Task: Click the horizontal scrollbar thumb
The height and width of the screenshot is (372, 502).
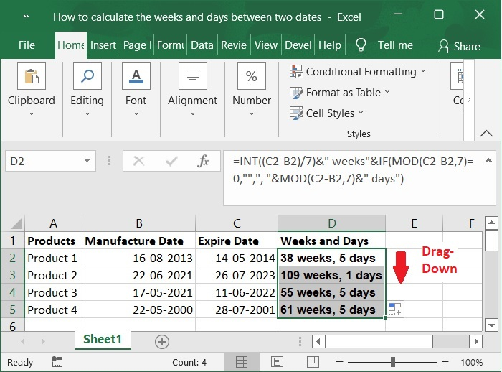Action: pyautogui.click(x=379, y=342)
